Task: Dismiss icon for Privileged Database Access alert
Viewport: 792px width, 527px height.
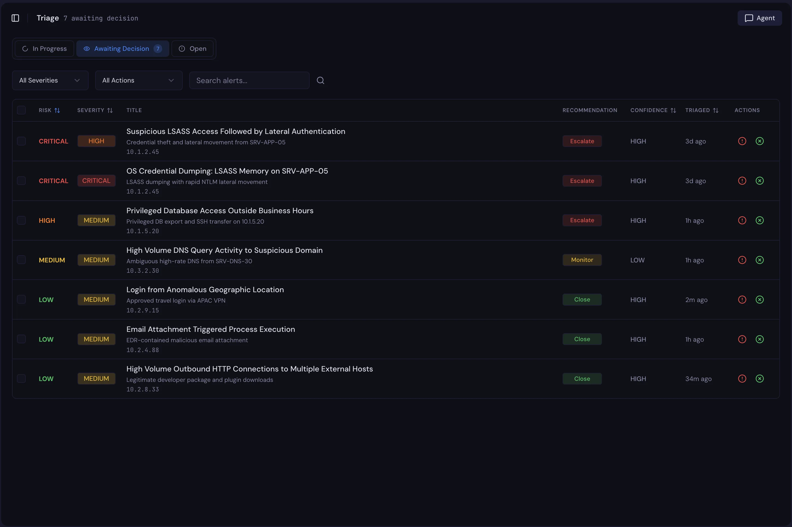Action: pos(759,221)
